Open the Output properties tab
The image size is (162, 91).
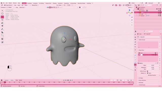click(135, 40)
